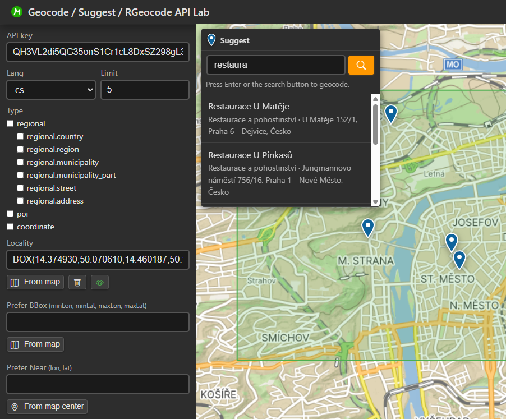Open the Lang dropdown showing cs

pyautogui.click(x=51, y=90)
